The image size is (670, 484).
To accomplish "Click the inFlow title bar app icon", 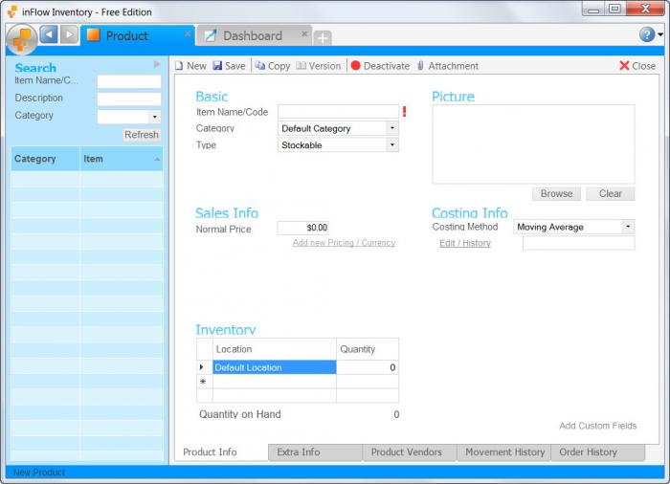I will (x=11, y=11).
